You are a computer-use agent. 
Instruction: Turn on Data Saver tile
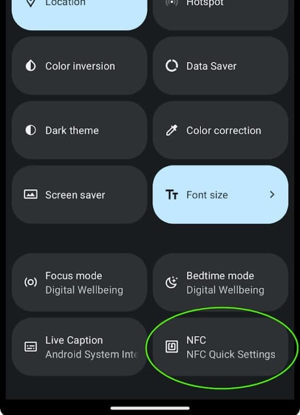[x=220, y=66]
